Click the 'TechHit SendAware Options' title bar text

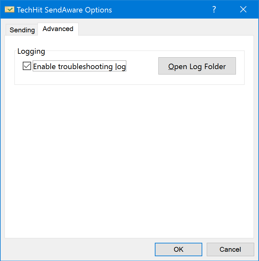(64, 10)
